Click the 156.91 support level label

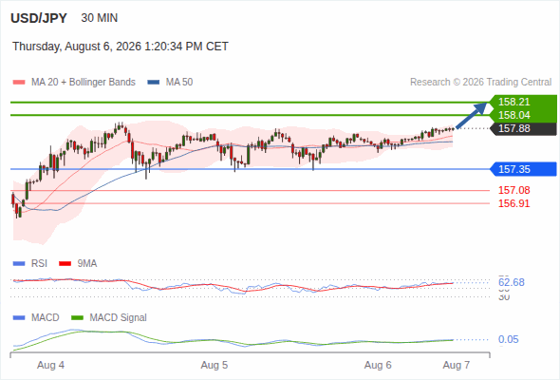(514, 203)
